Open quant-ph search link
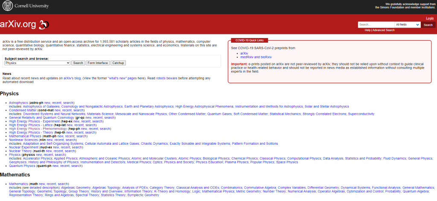The height and width of the screenshot is (201, 437). [x=76, y=166]
